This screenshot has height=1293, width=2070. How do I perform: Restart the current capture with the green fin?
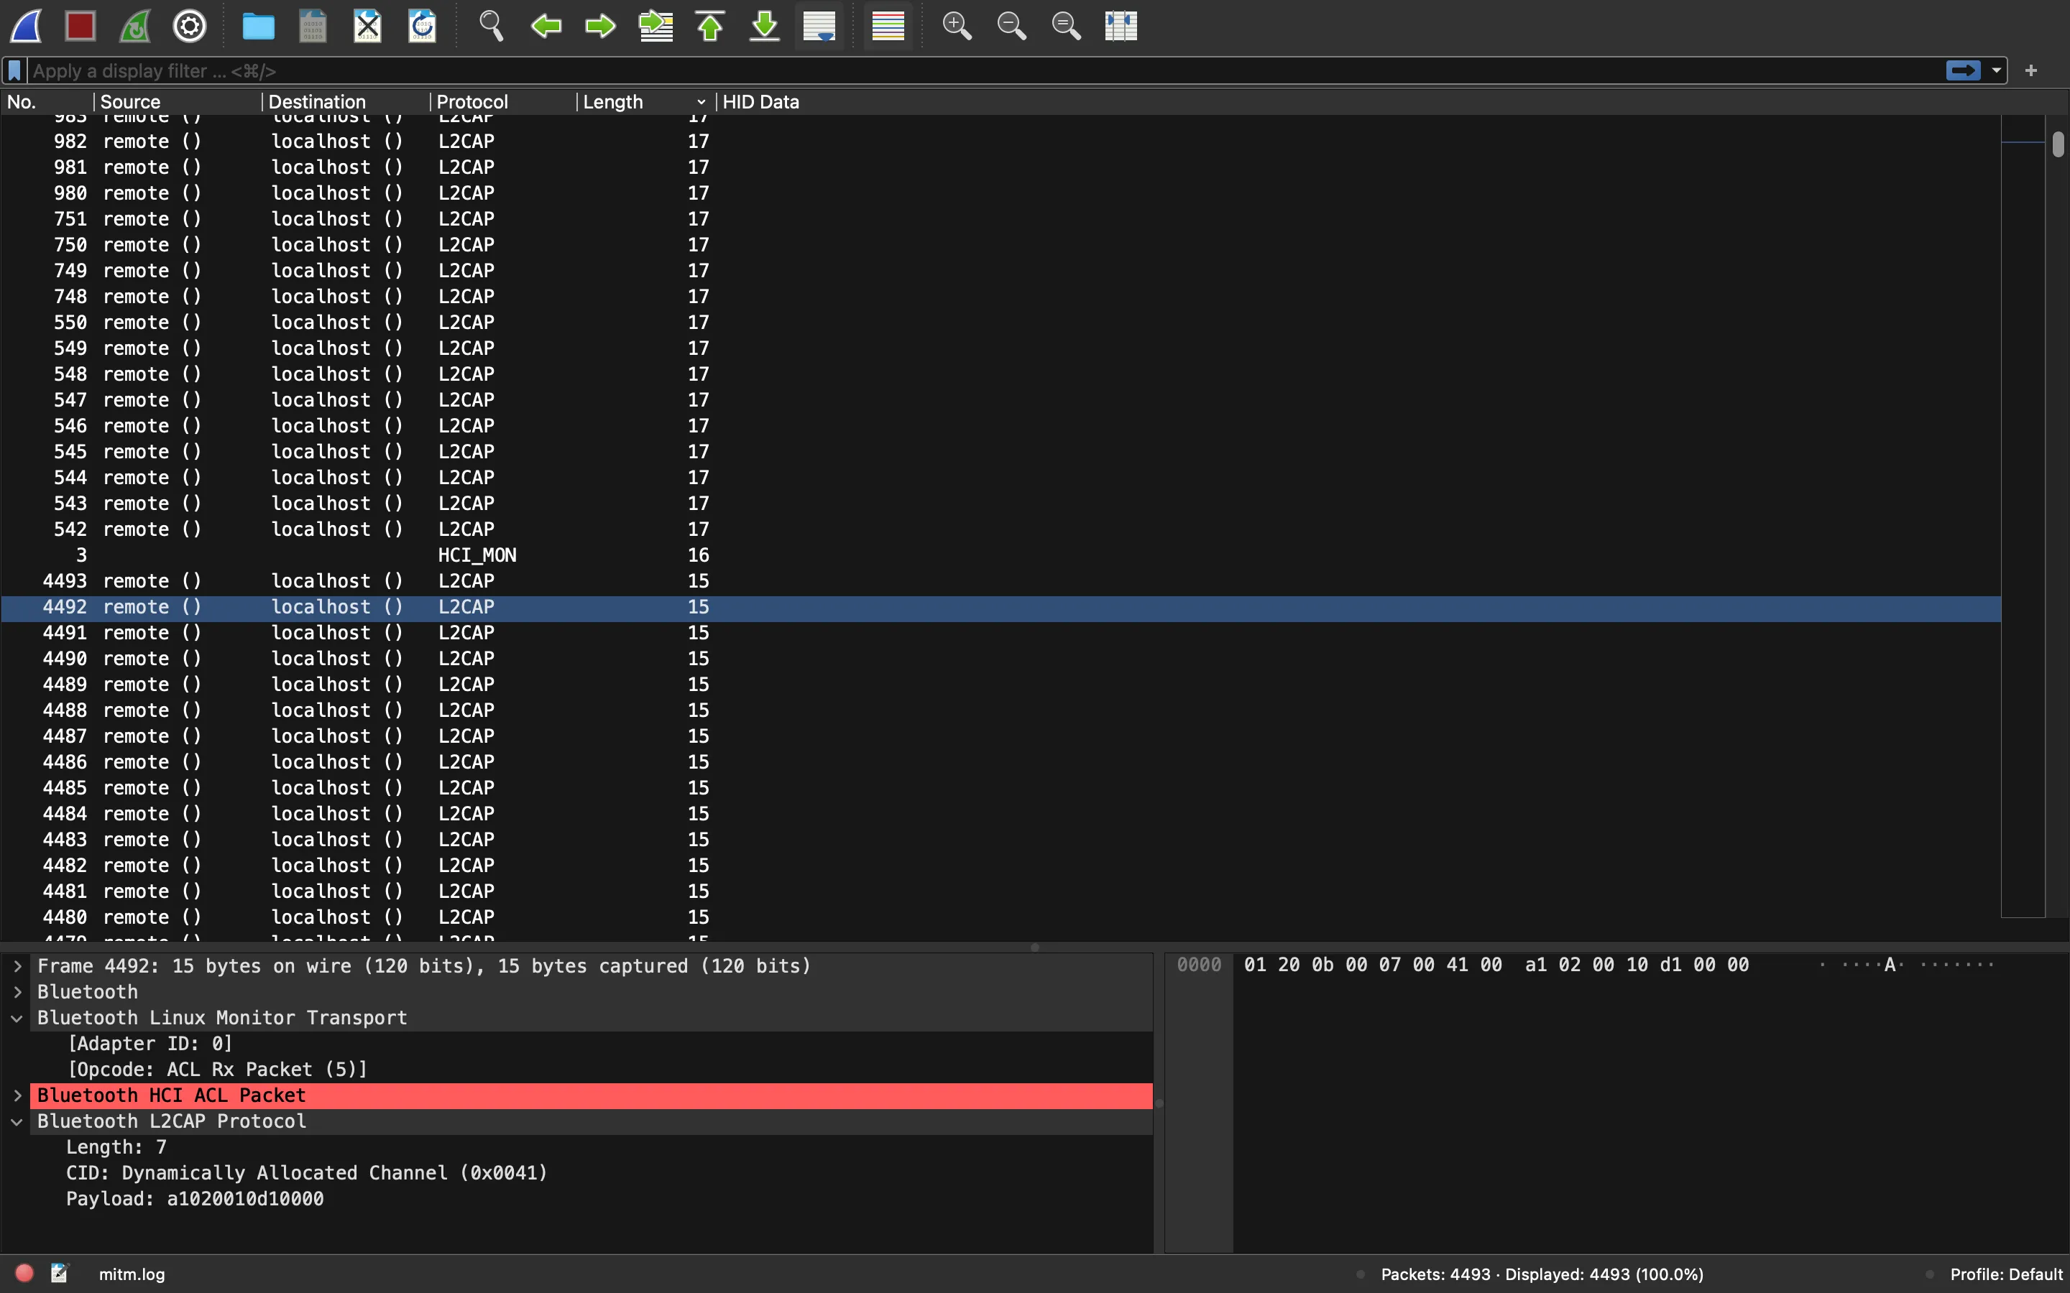click(135, 26)
